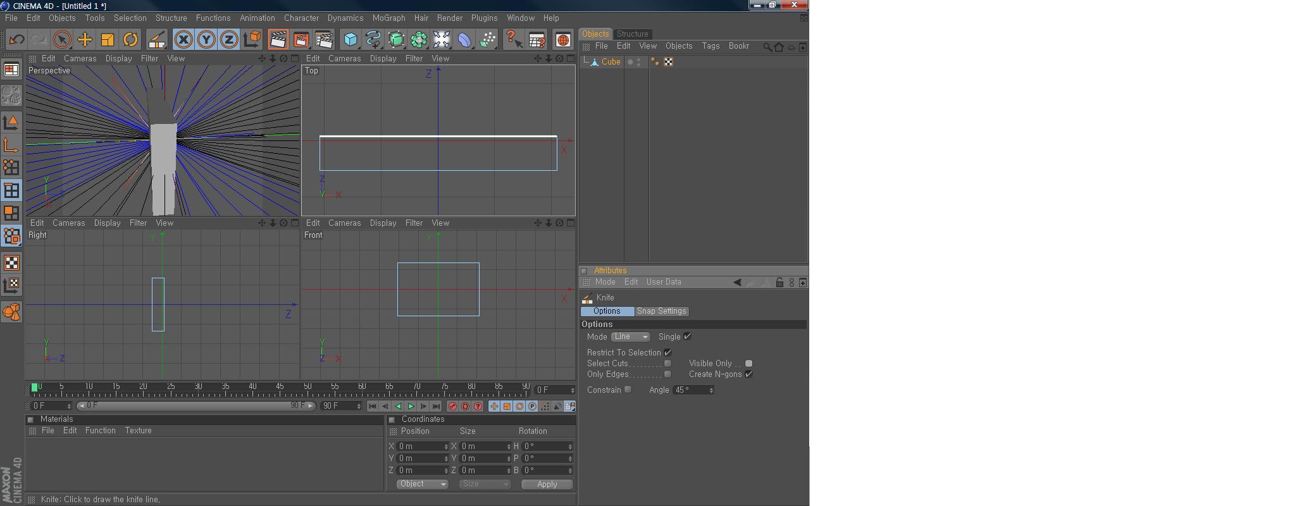Open the Objects menu in the main menu bar
1316x506 pixels.
(x=62, y=18)
